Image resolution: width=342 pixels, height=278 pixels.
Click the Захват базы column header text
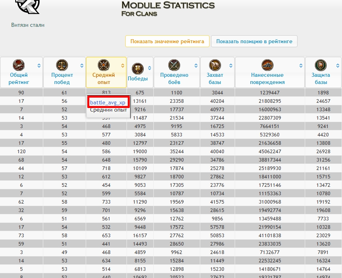215,78
